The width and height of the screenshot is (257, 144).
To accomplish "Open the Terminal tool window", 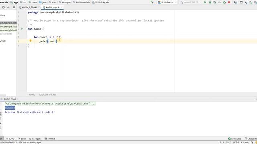I will click(x=50, y=139).
